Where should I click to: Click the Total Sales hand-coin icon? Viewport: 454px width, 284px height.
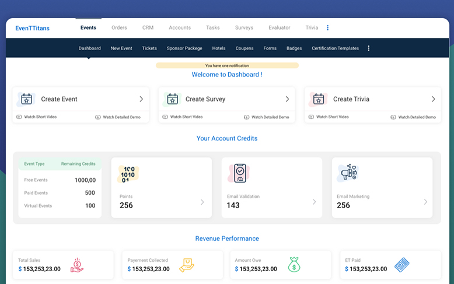(77, 265)
